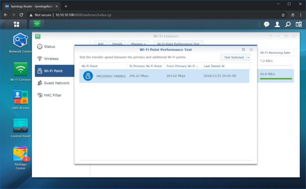Close the Wi-Fi Point Performance Test dialog

pyautogui.click(x=251, y=50)
